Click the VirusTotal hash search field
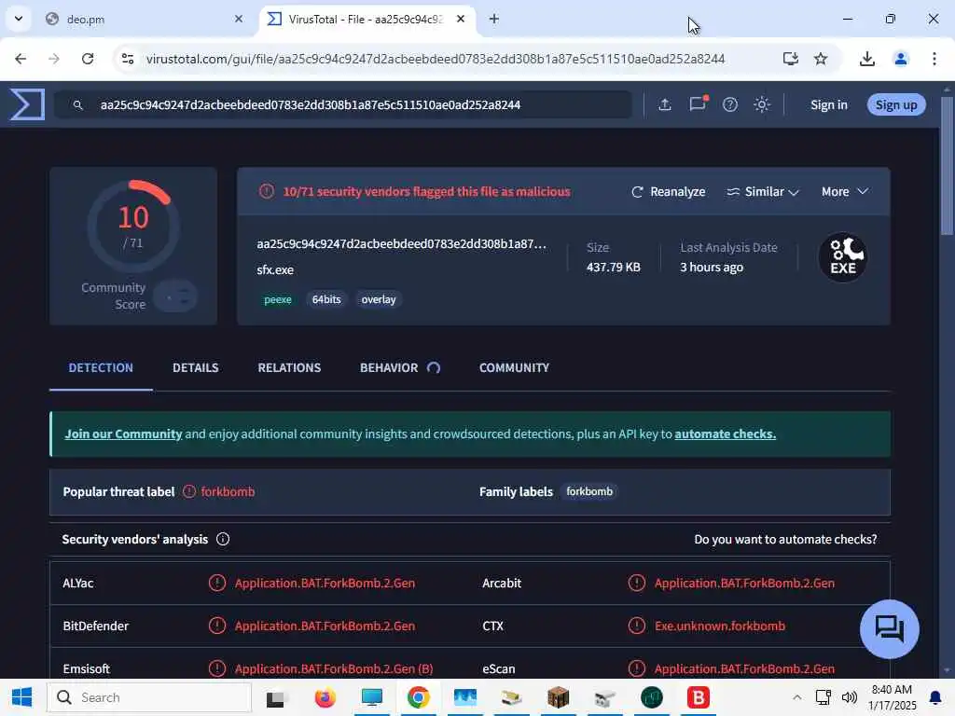Viewport: 955px width, 716px height. coord(343,104)
